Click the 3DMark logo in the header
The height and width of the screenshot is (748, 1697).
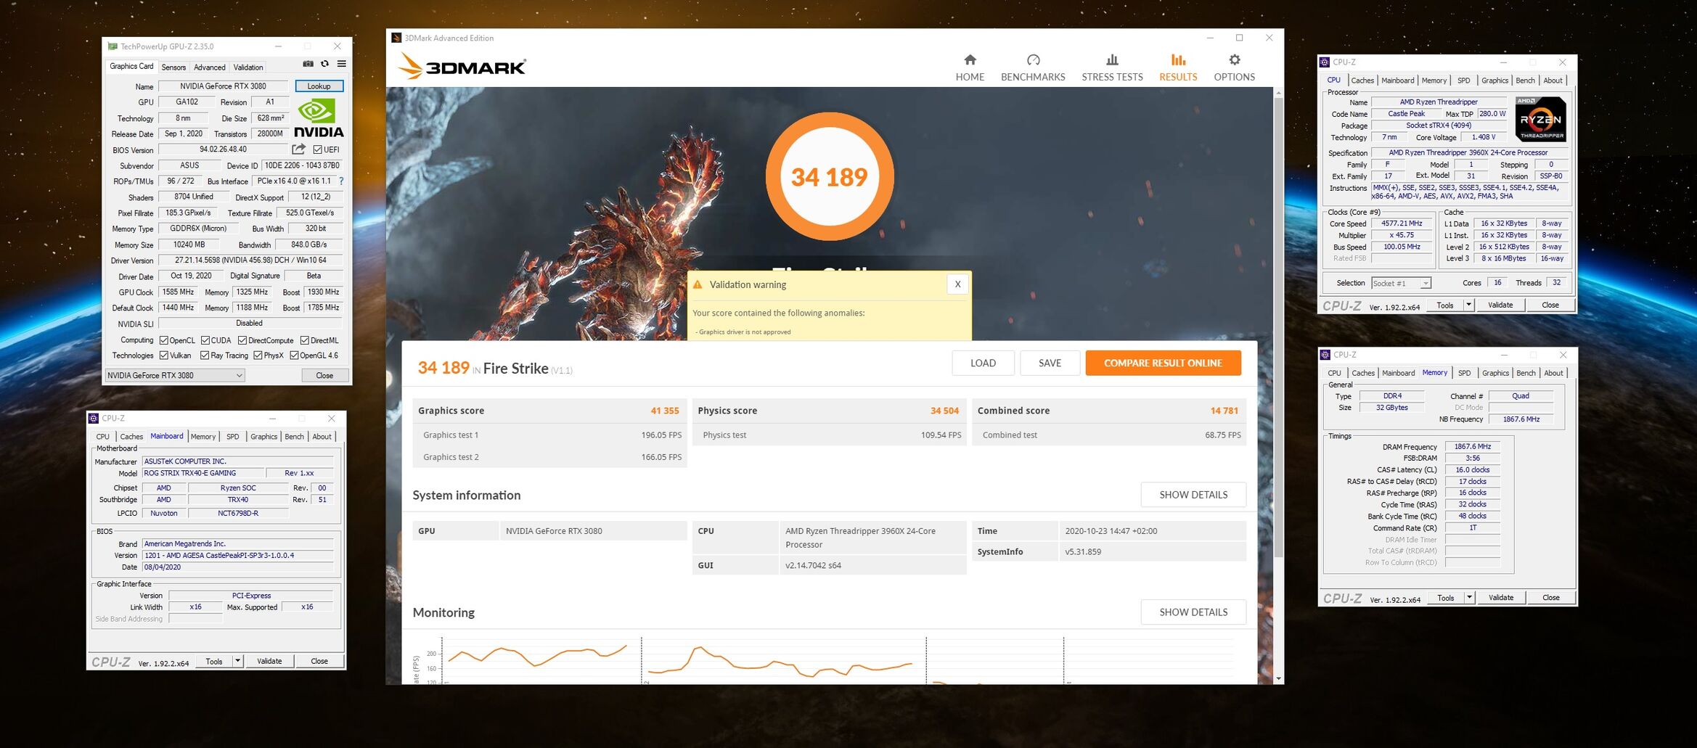coord(462,67)
